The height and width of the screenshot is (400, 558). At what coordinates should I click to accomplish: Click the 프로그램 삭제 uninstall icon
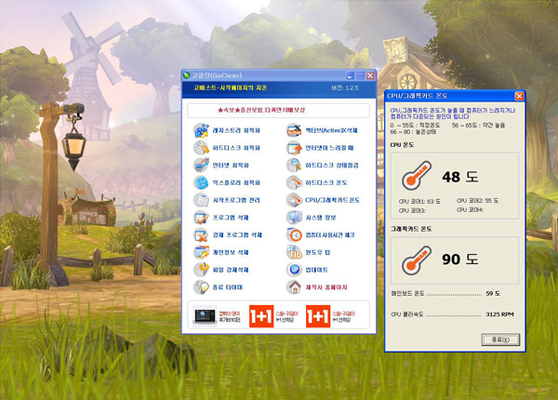point(202,218)
